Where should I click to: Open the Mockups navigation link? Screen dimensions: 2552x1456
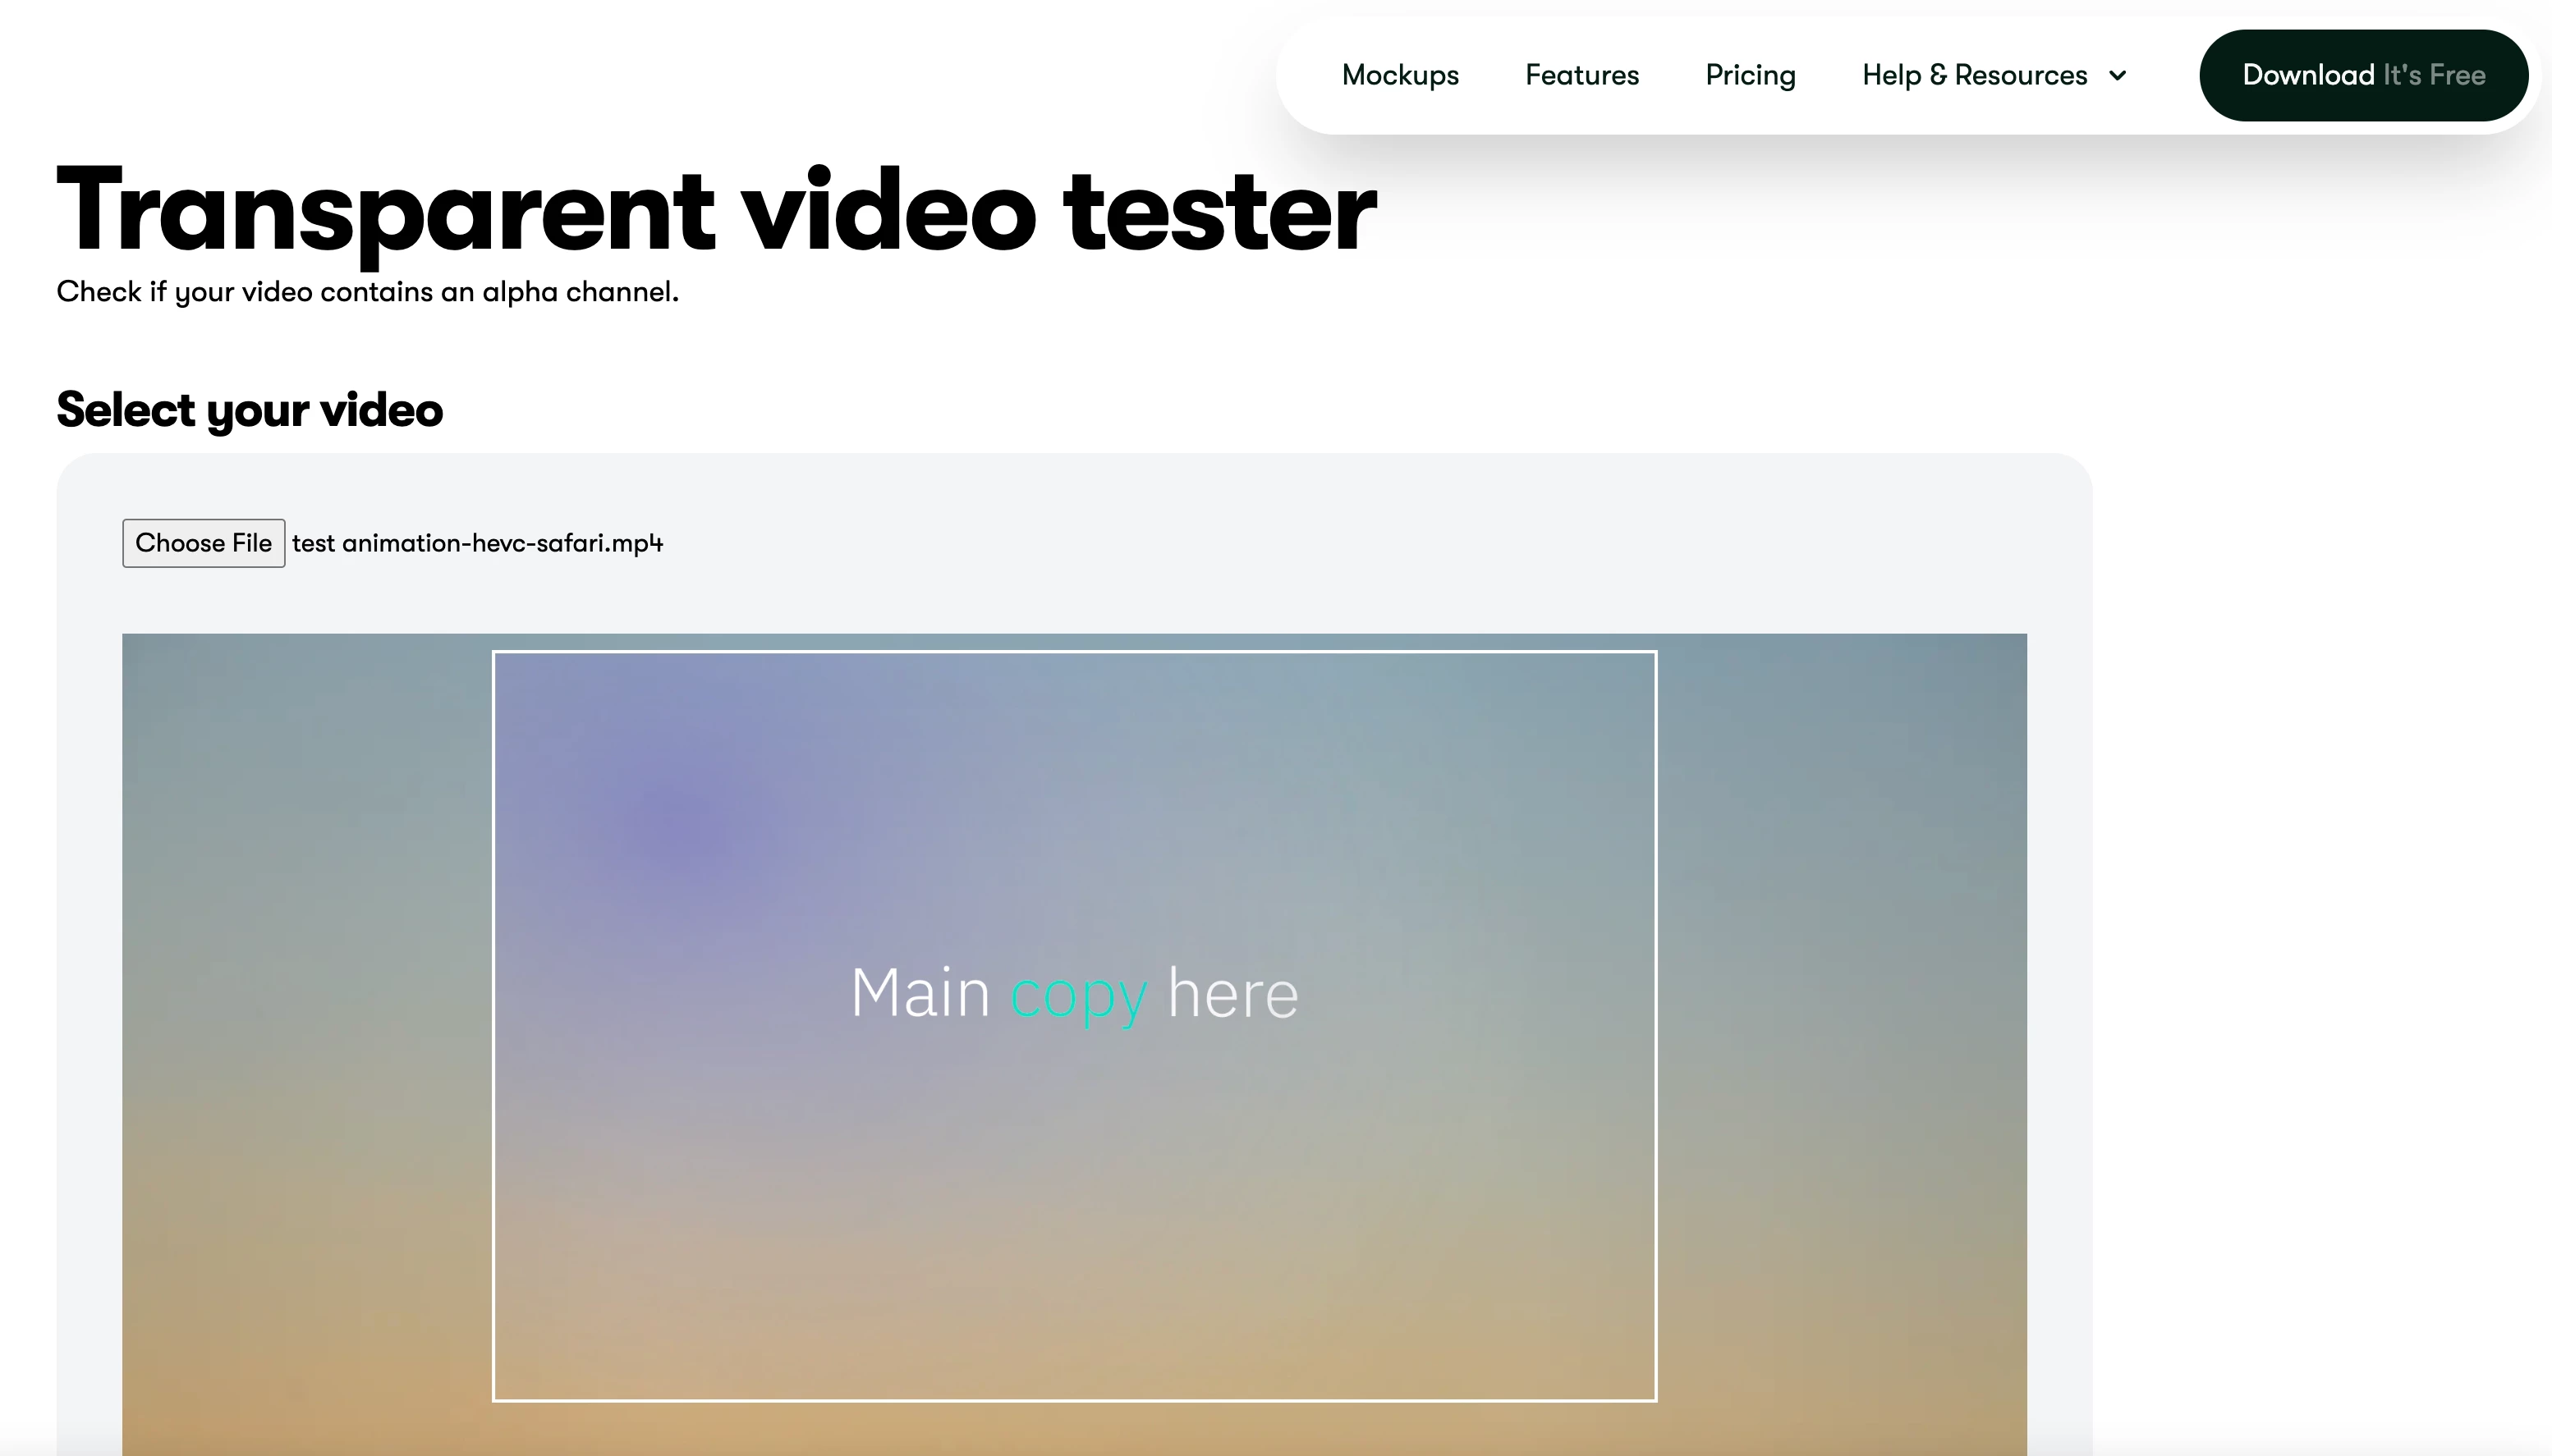(x=1399, y=75)
